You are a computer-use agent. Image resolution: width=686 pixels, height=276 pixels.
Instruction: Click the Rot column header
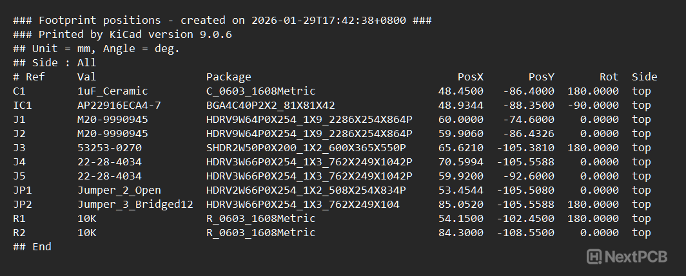[x=609, y=77]
